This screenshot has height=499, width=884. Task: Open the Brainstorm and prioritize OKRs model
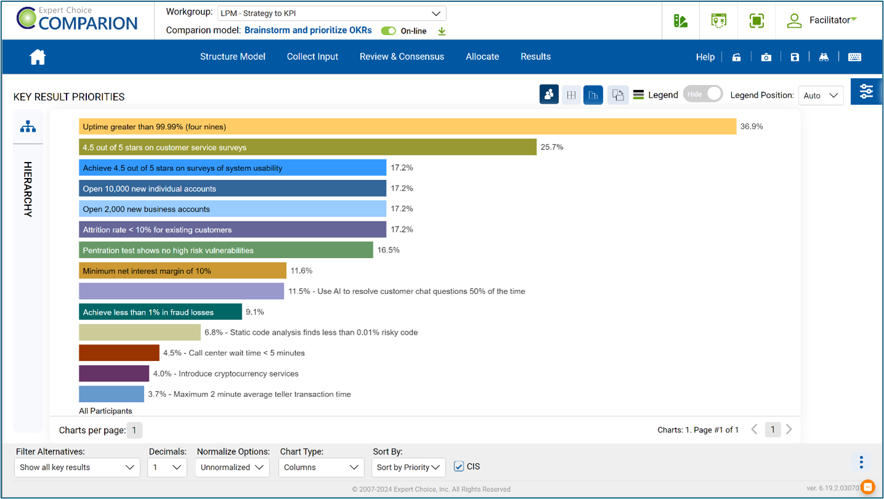pyautogui.click(x=308, y=30)
